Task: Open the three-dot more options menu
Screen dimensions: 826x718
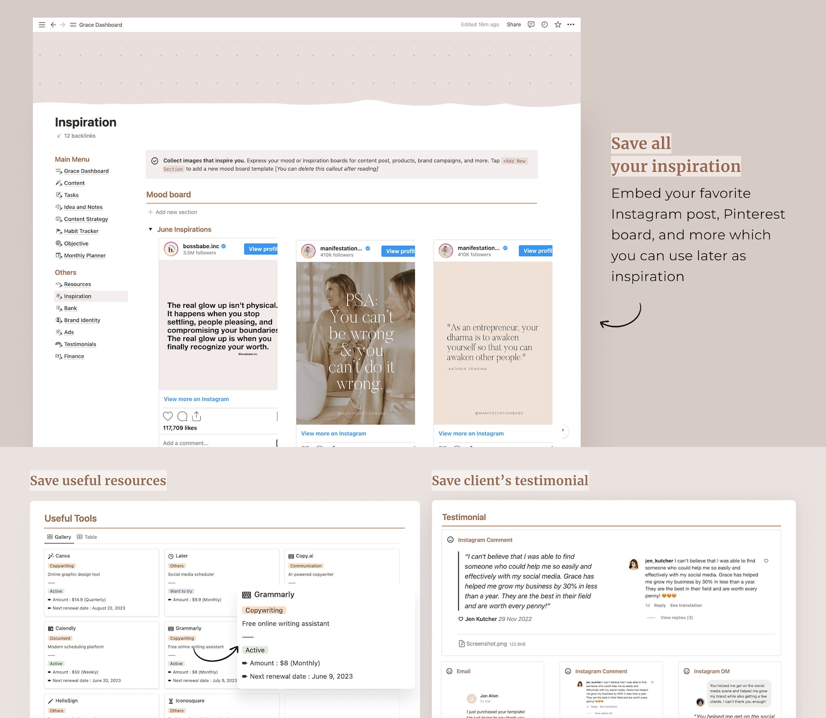Action: click(571, 24)
